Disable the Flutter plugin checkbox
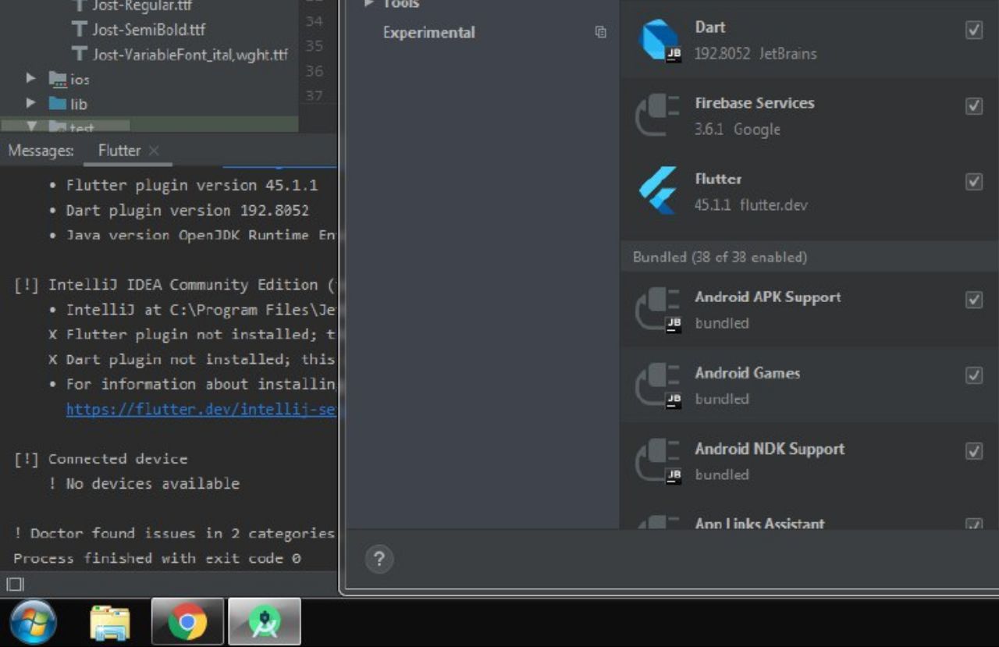This screenshot has width=999, height=647. pyautogui.click(x=974, y=182)
